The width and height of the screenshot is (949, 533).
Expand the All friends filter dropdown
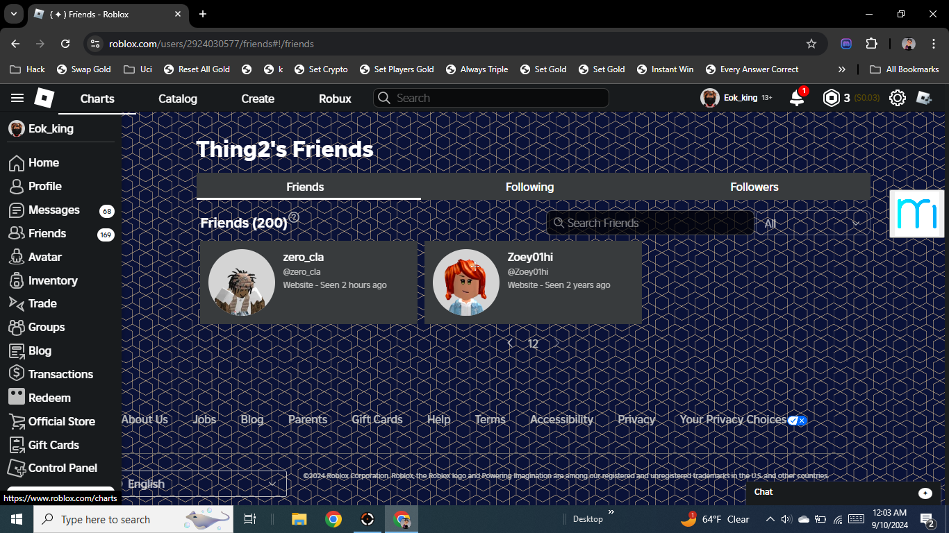[x=811, y=223]
